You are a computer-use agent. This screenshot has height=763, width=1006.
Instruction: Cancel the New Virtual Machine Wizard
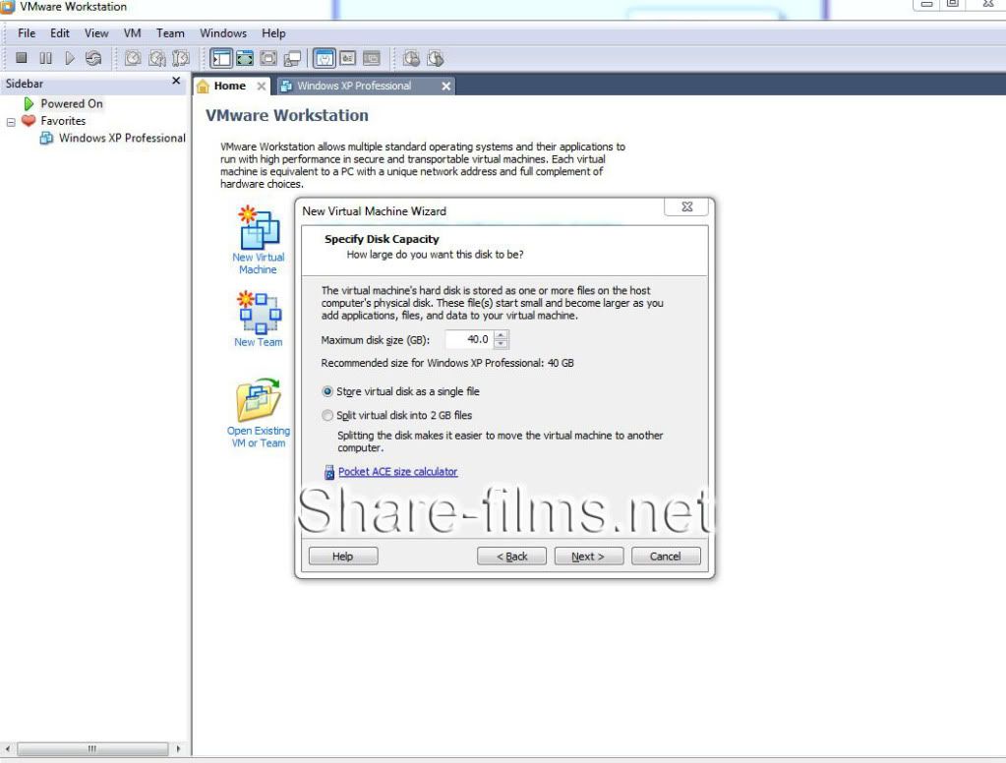tap(666, 557)
